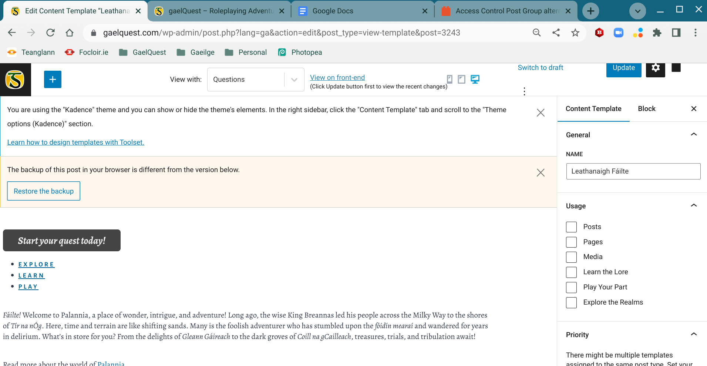Click the PLAY link
Screen dimensions: 707x366
(x=28, y=287)
